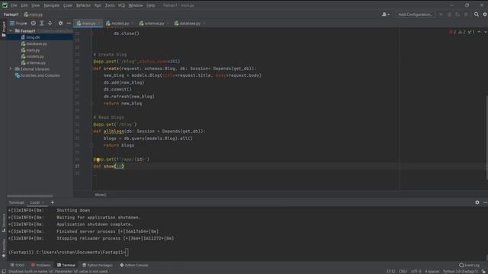Screen dimensions: 488x274
Task: Click the Collapse All icon in Project panel
Action: click(50, 24)
